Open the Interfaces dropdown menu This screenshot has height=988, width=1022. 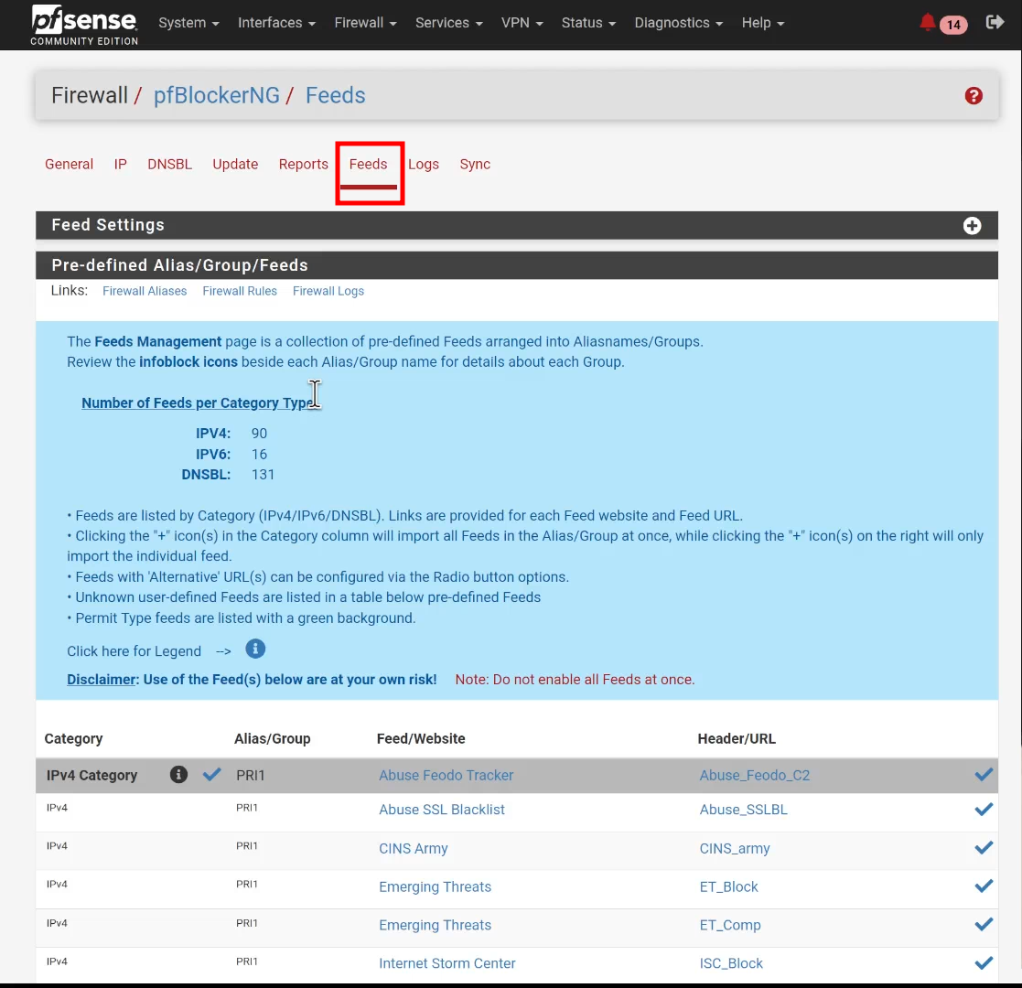[x=276, y=23]
